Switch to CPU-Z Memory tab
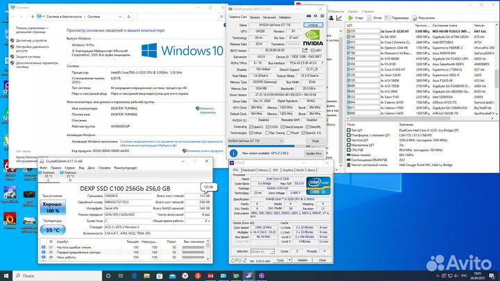This screenshot has height=281, width=500. (263, 170)
